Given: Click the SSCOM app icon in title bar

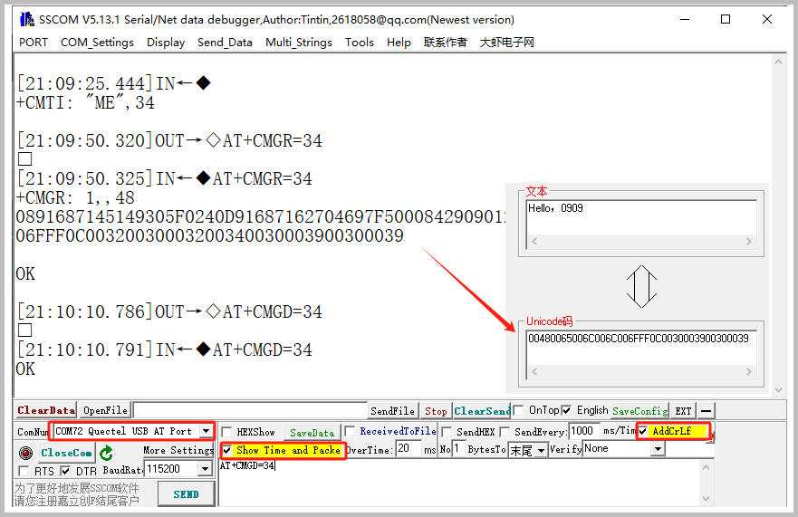Looking at the screenshot, I should pos(25,19).
